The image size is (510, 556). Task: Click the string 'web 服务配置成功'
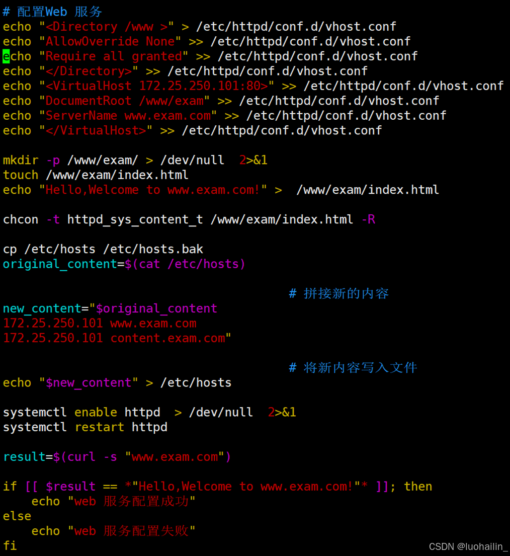click(131, 501)
